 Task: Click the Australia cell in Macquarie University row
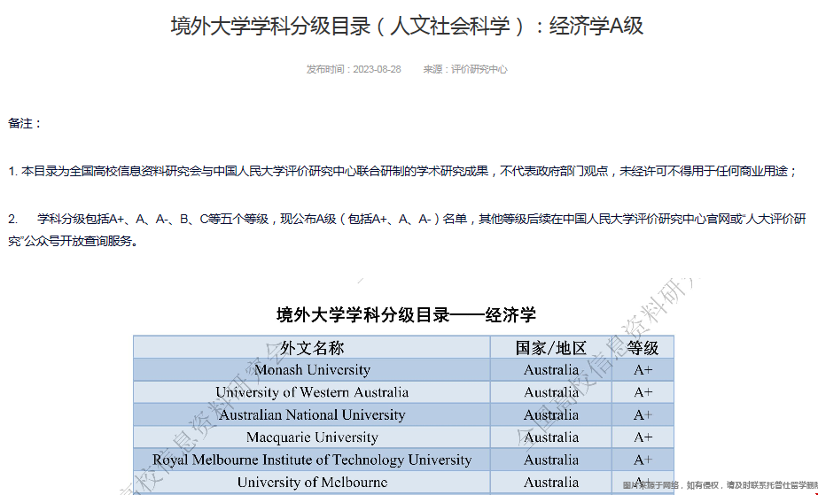click(551, 437)
